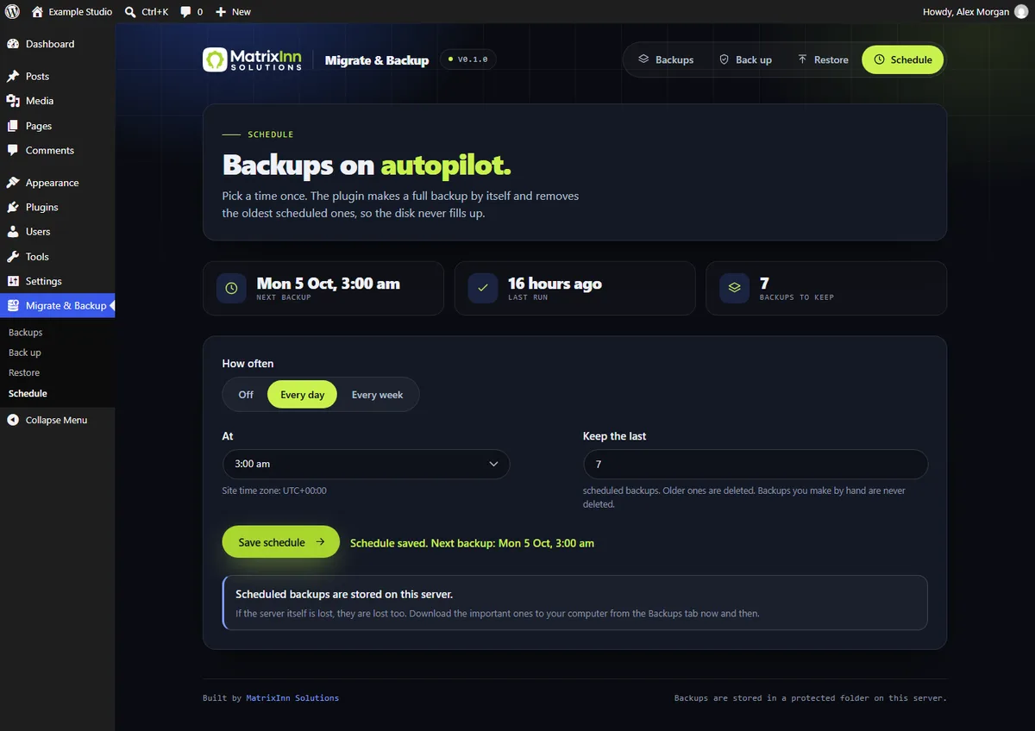Screen dimensions: 1035x731
Task: Click the Settings sliders icon
Action: point(13,281)
